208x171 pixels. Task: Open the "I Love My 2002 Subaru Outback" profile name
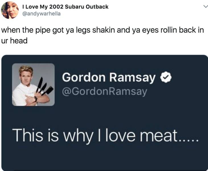pyautogui.click(x=65, y=7)
